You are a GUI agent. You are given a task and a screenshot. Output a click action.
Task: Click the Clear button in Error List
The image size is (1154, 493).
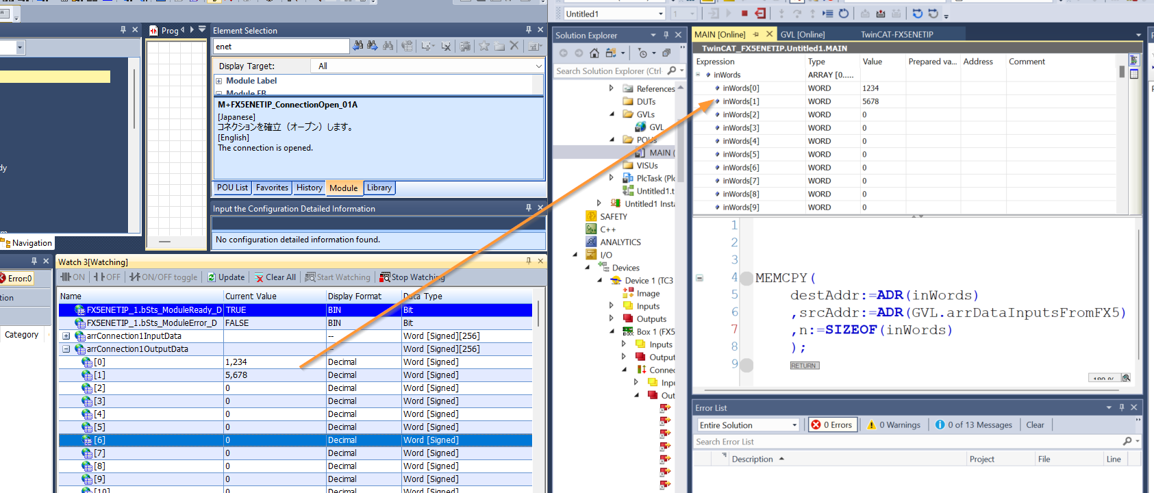pyautogui.click(x=1034, y=425)
